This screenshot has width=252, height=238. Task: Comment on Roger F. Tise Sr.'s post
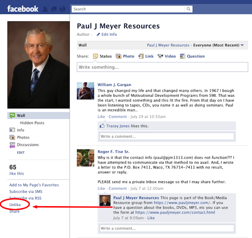[118, 189]
